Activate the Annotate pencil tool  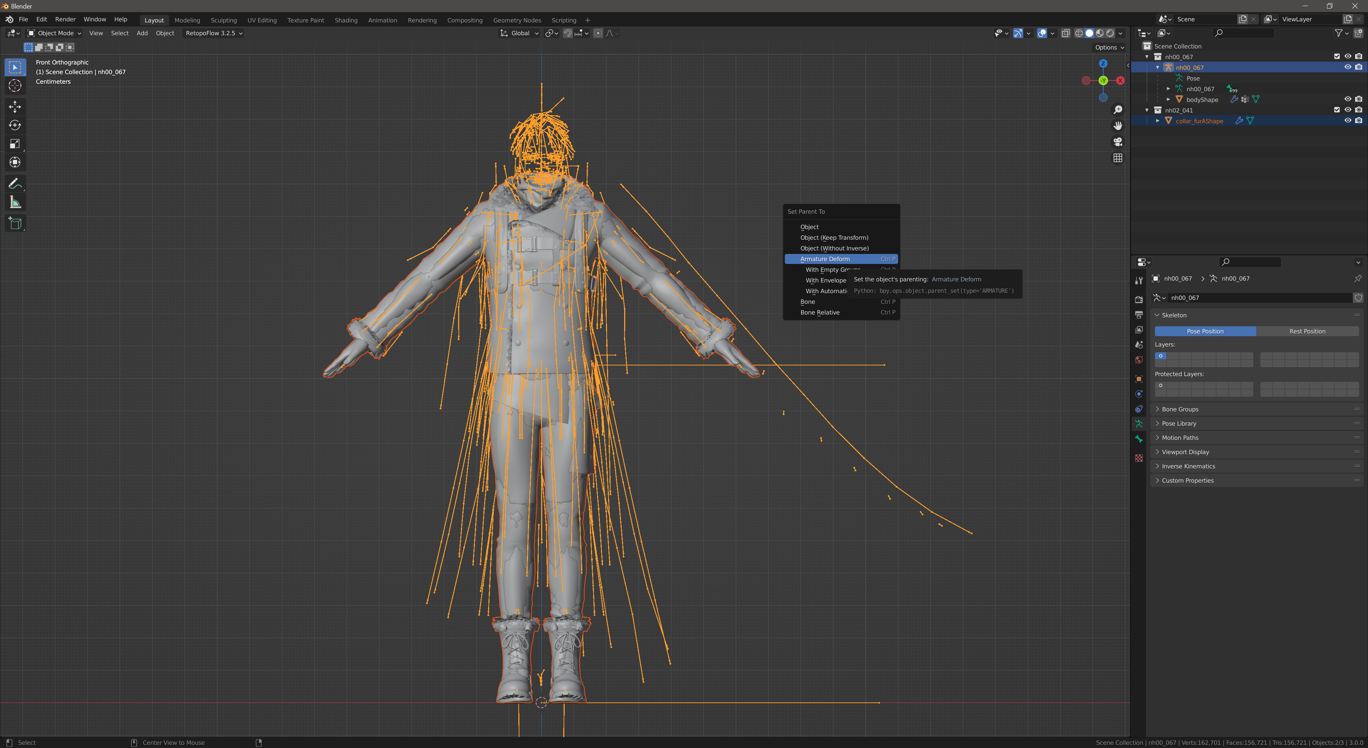click(15, 184)
